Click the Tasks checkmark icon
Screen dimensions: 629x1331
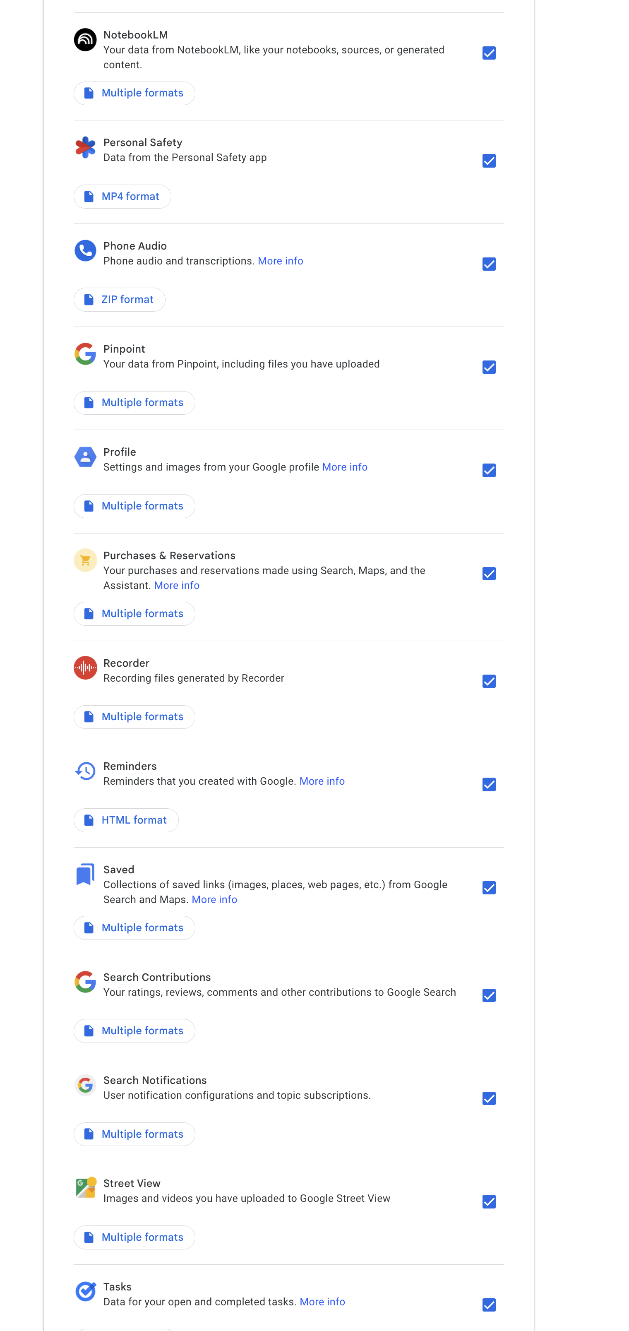[x=85, y=1291]
